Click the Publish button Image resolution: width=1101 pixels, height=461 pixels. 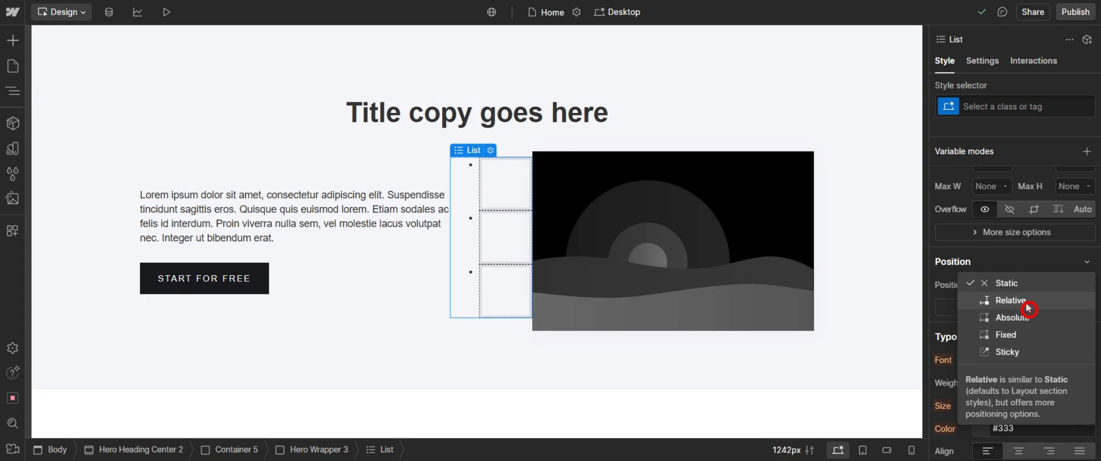coord(1075,12)
